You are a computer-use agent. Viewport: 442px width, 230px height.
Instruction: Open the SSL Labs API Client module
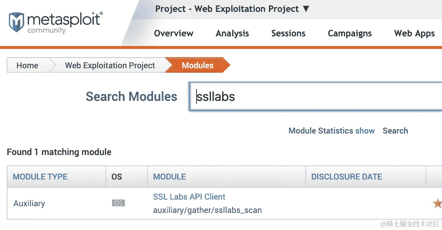pos(189,197)
